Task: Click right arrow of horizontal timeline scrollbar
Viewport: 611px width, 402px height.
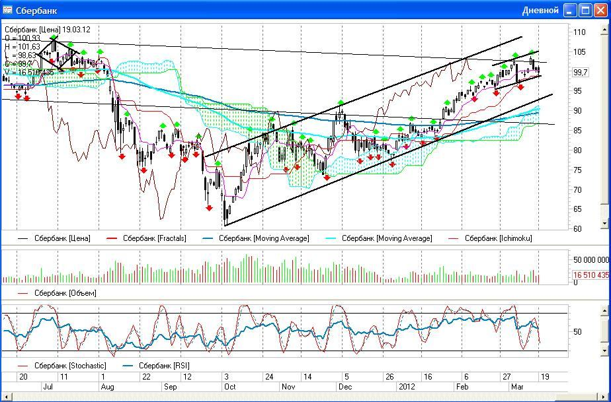Action: click(604, 397)
